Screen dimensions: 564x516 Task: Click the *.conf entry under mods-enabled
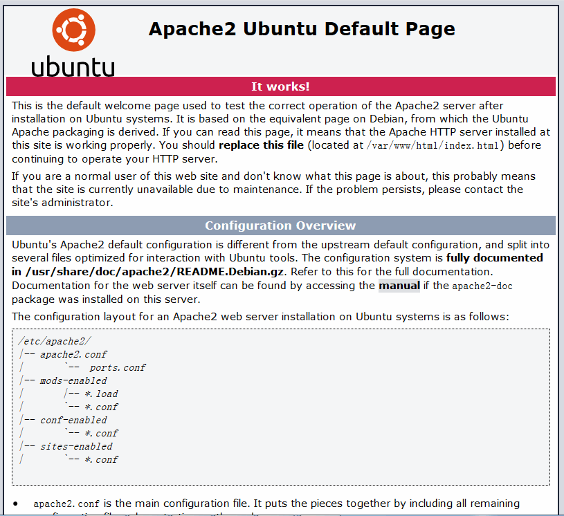point(101,407)
